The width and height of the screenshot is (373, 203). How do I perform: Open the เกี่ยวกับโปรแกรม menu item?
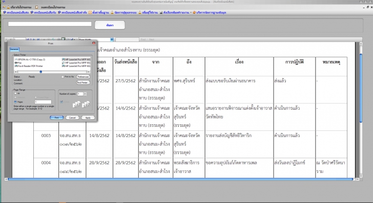[x=19, y=7]
